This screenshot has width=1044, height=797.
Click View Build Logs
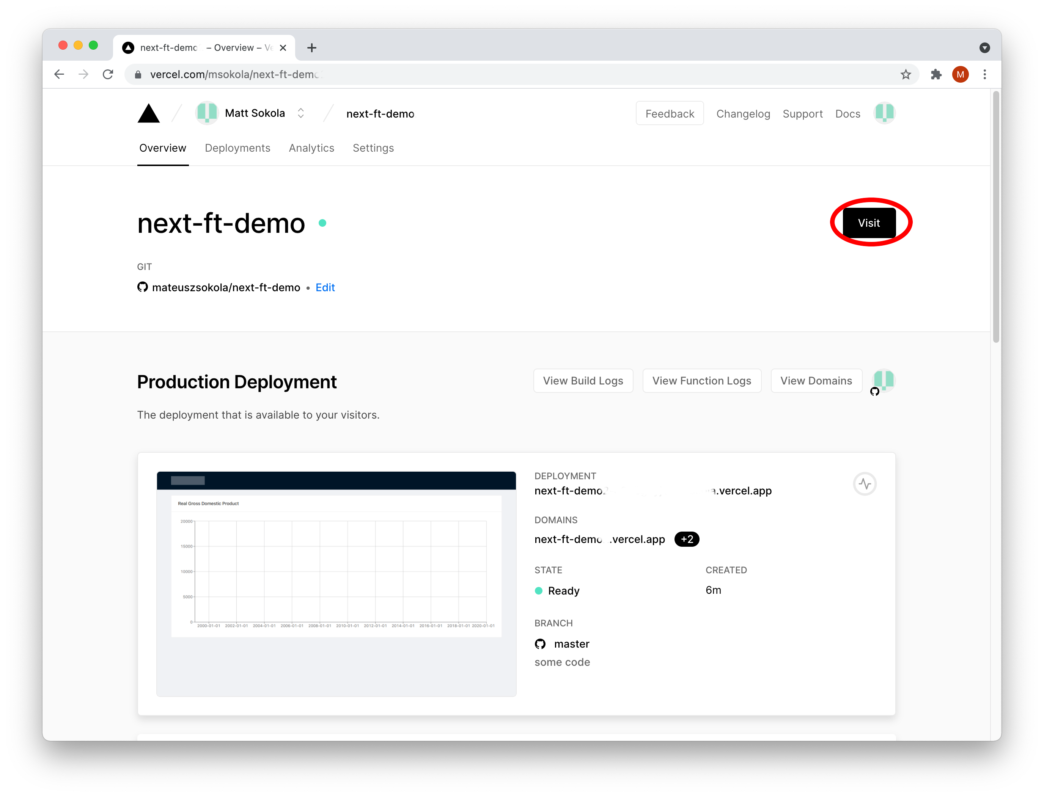pos(583,380)
